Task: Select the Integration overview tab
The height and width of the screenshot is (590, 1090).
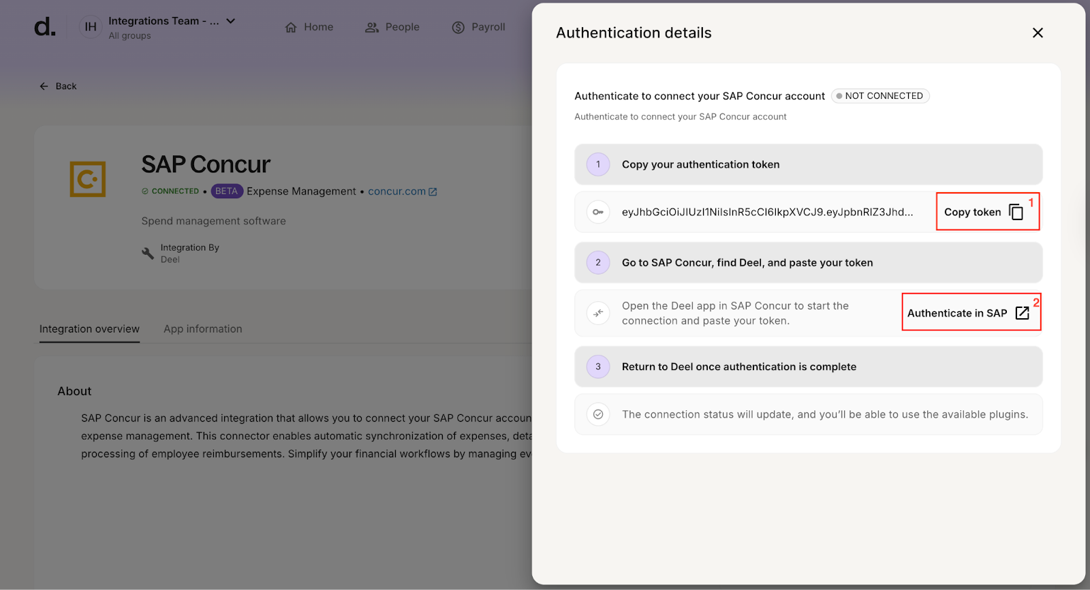Action: click(89, 329)
